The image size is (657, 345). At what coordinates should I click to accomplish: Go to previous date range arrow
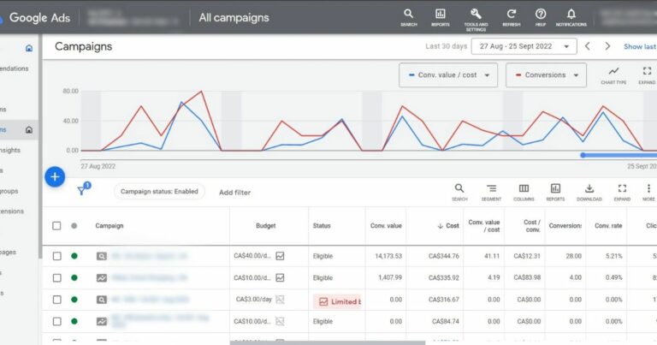click(x=588, y=46)
